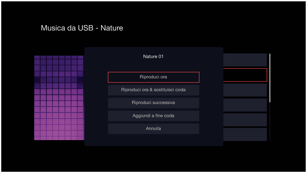Select the third track row in the list
The height and width of the screenshot is (173, 307).
point(245,90)
